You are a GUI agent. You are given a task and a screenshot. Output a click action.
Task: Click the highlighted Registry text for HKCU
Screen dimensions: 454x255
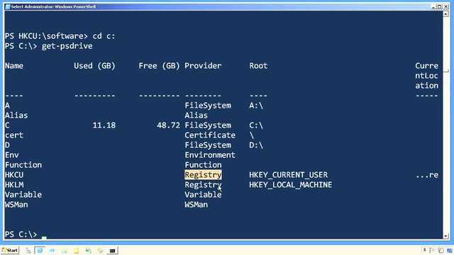(x=204, y=175)
